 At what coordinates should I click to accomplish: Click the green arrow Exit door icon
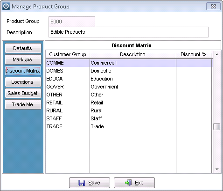[128, 183]
